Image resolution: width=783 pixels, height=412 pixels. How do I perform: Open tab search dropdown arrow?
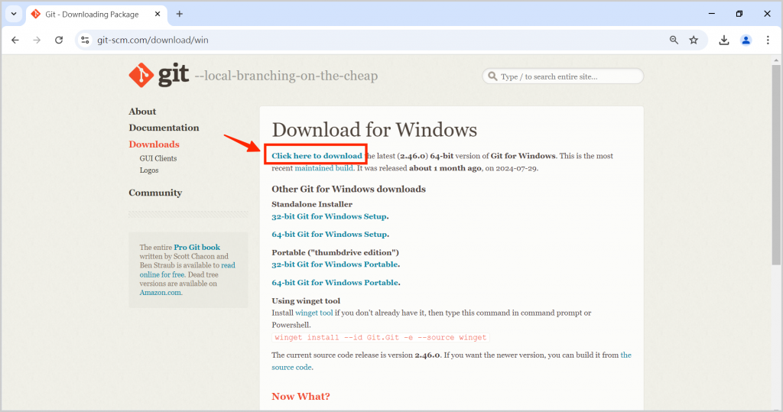pos(14,14)
